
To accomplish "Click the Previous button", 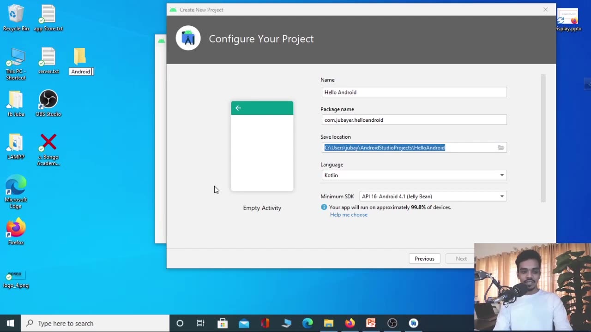I will click(x=424, y=259).
